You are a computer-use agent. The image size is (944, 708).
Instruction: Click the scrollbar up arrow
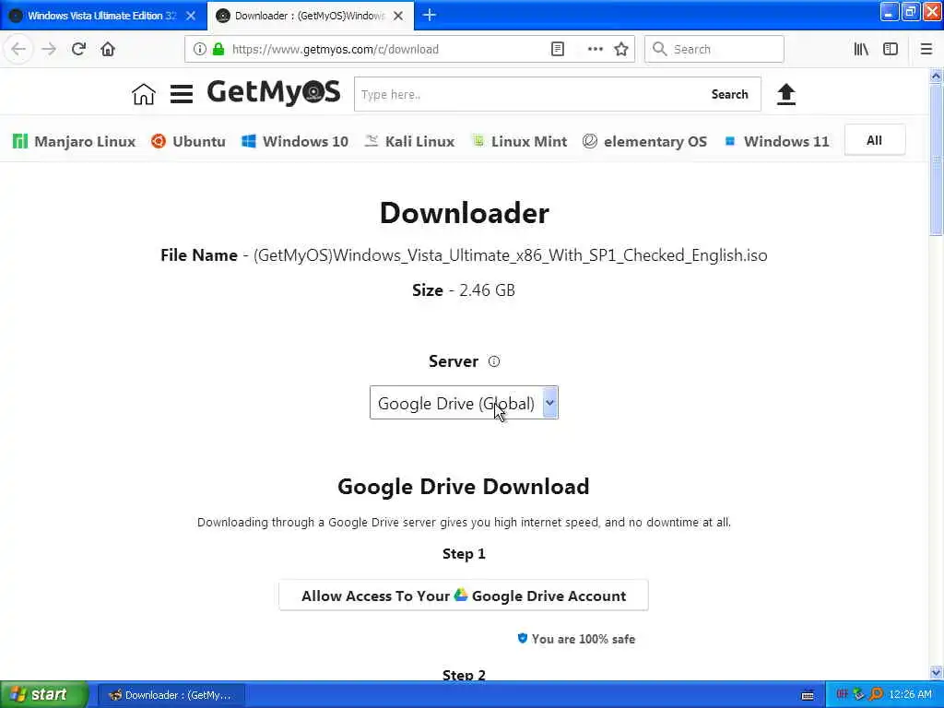coord(936,76)
